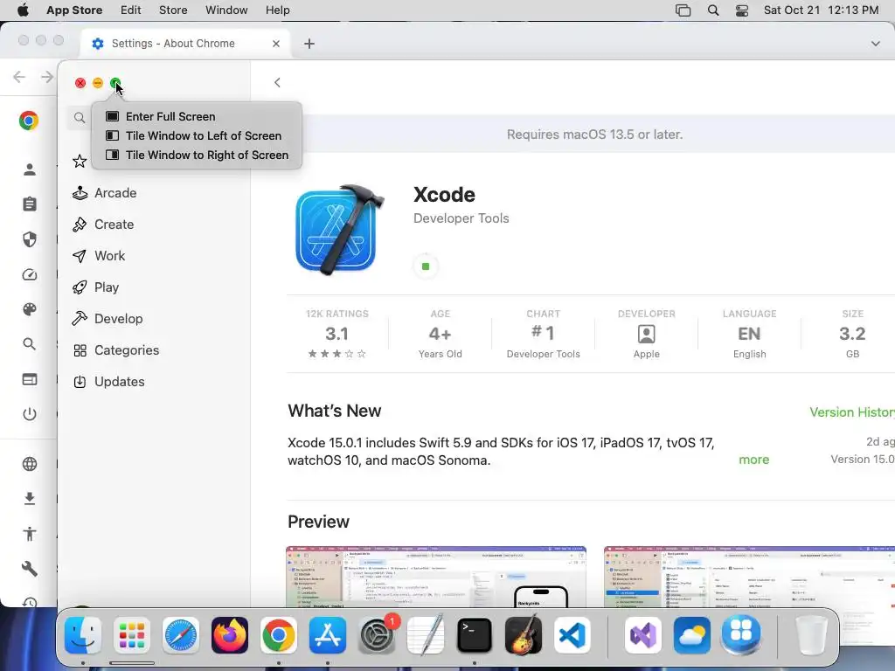
Task: Open Search engine icon in Chrome settings
Action: 30,344
